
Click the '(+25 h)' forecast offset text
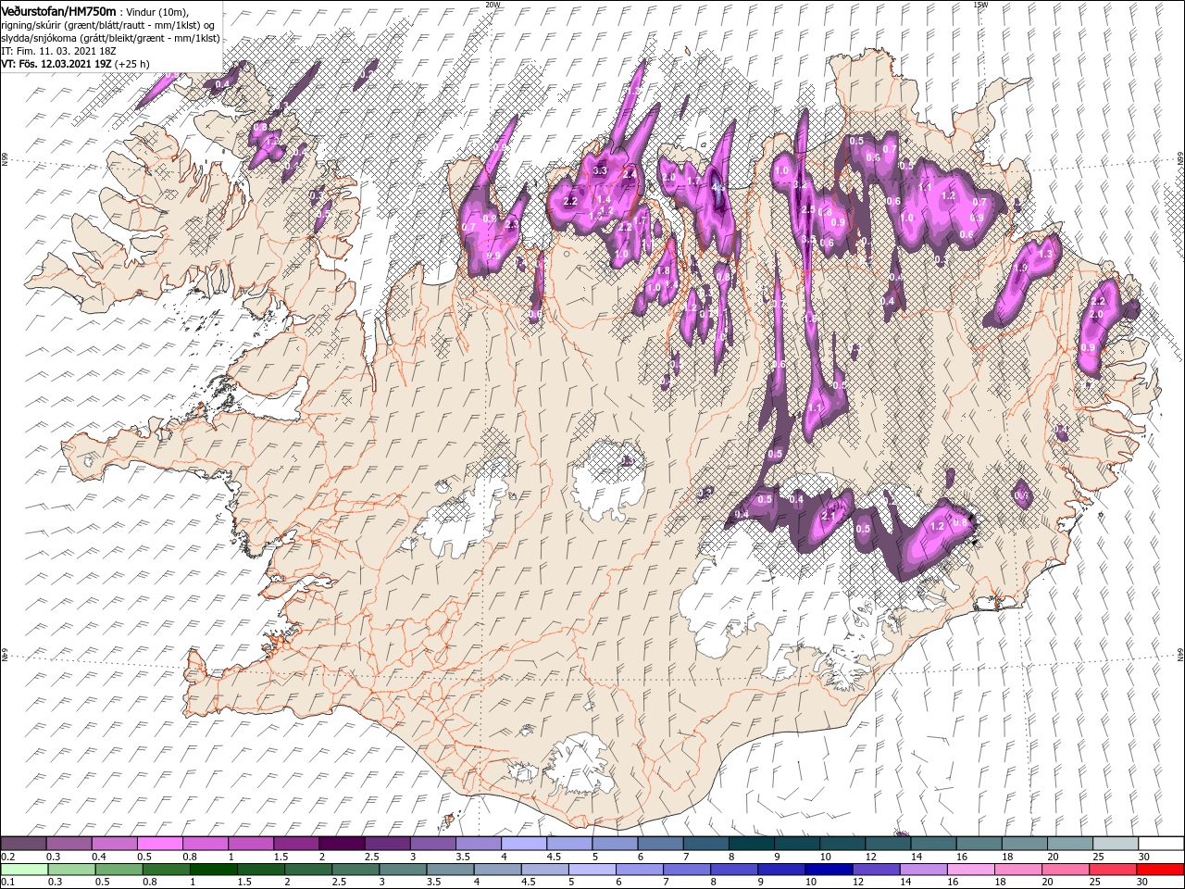(132, 64)
